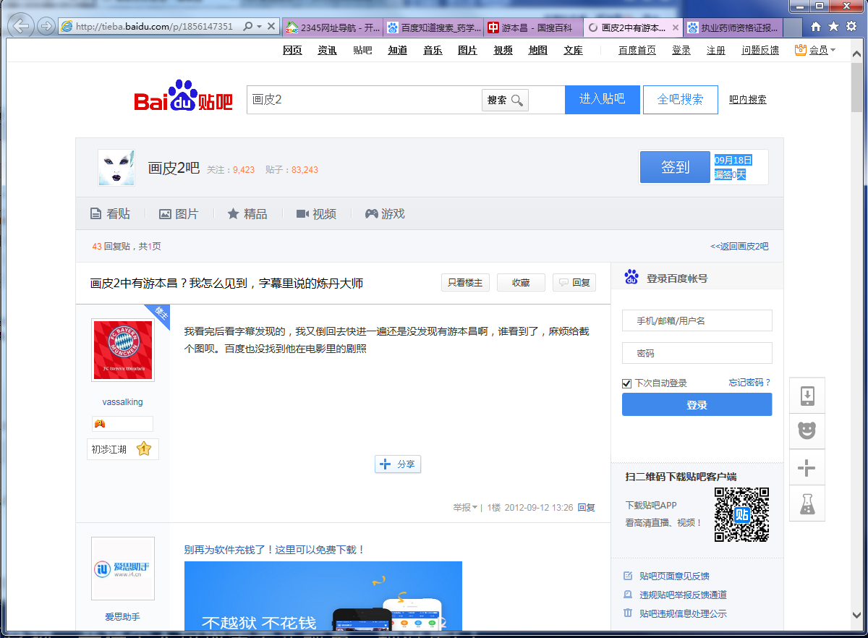
Task: Click the 初涉江湖 level star badge
Action: coord(123,449)
